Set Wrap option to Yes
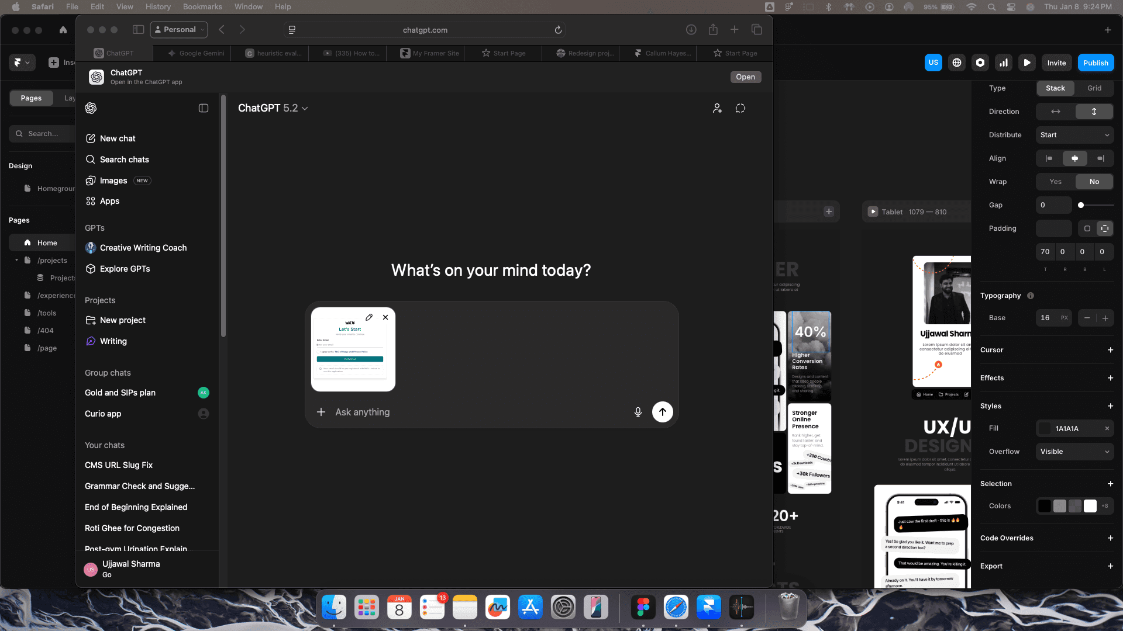Screen dimensions: 1123x631 pyautogui.click(x=1055, y=182)
